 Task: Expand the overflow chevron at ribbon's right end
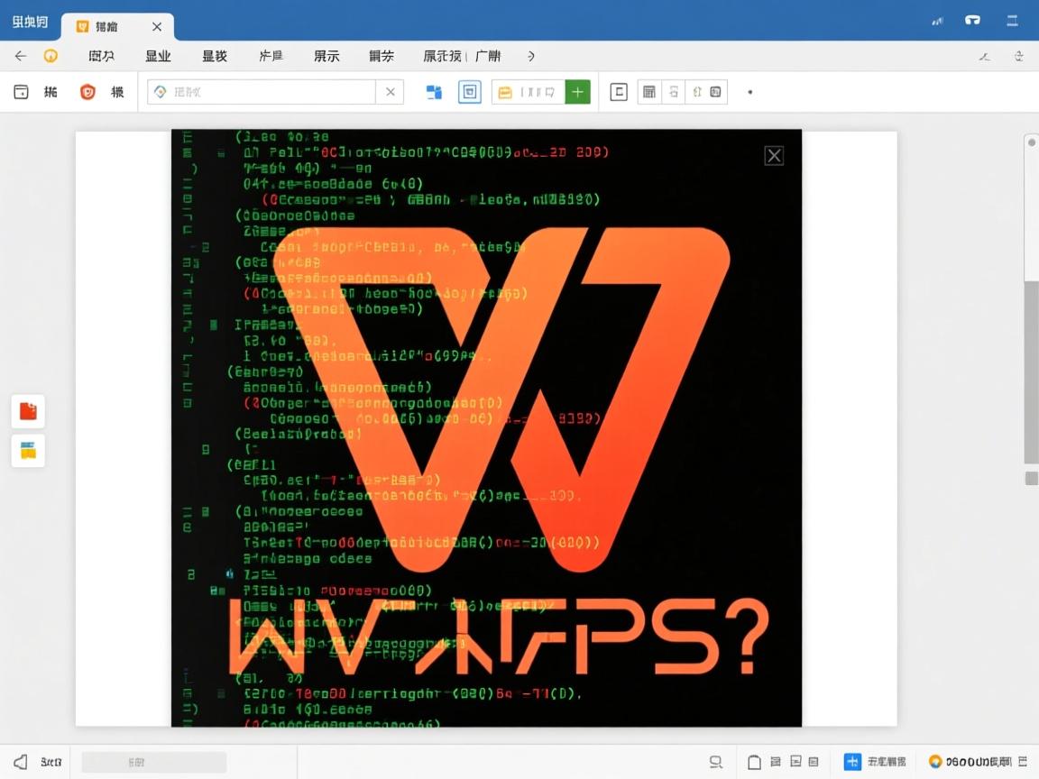[x=531, y=56]
